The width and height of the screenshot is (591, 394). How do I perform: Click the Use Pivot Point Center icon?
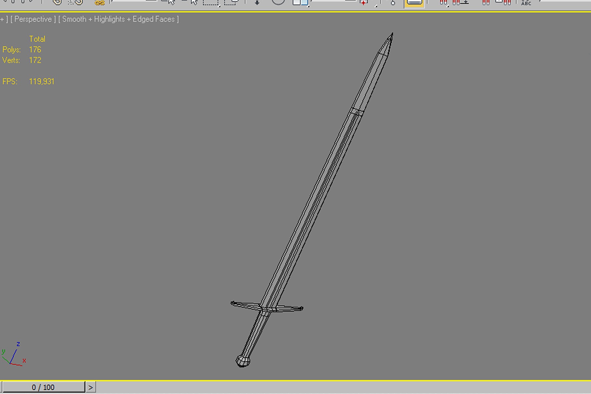tap(364, 2)
